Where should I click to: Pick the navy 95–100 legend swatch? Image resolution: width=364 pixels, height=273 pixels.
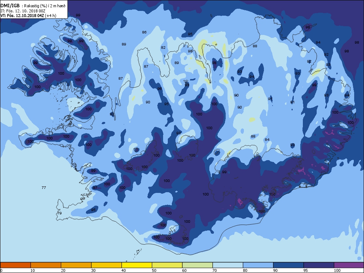pos(319,265)
